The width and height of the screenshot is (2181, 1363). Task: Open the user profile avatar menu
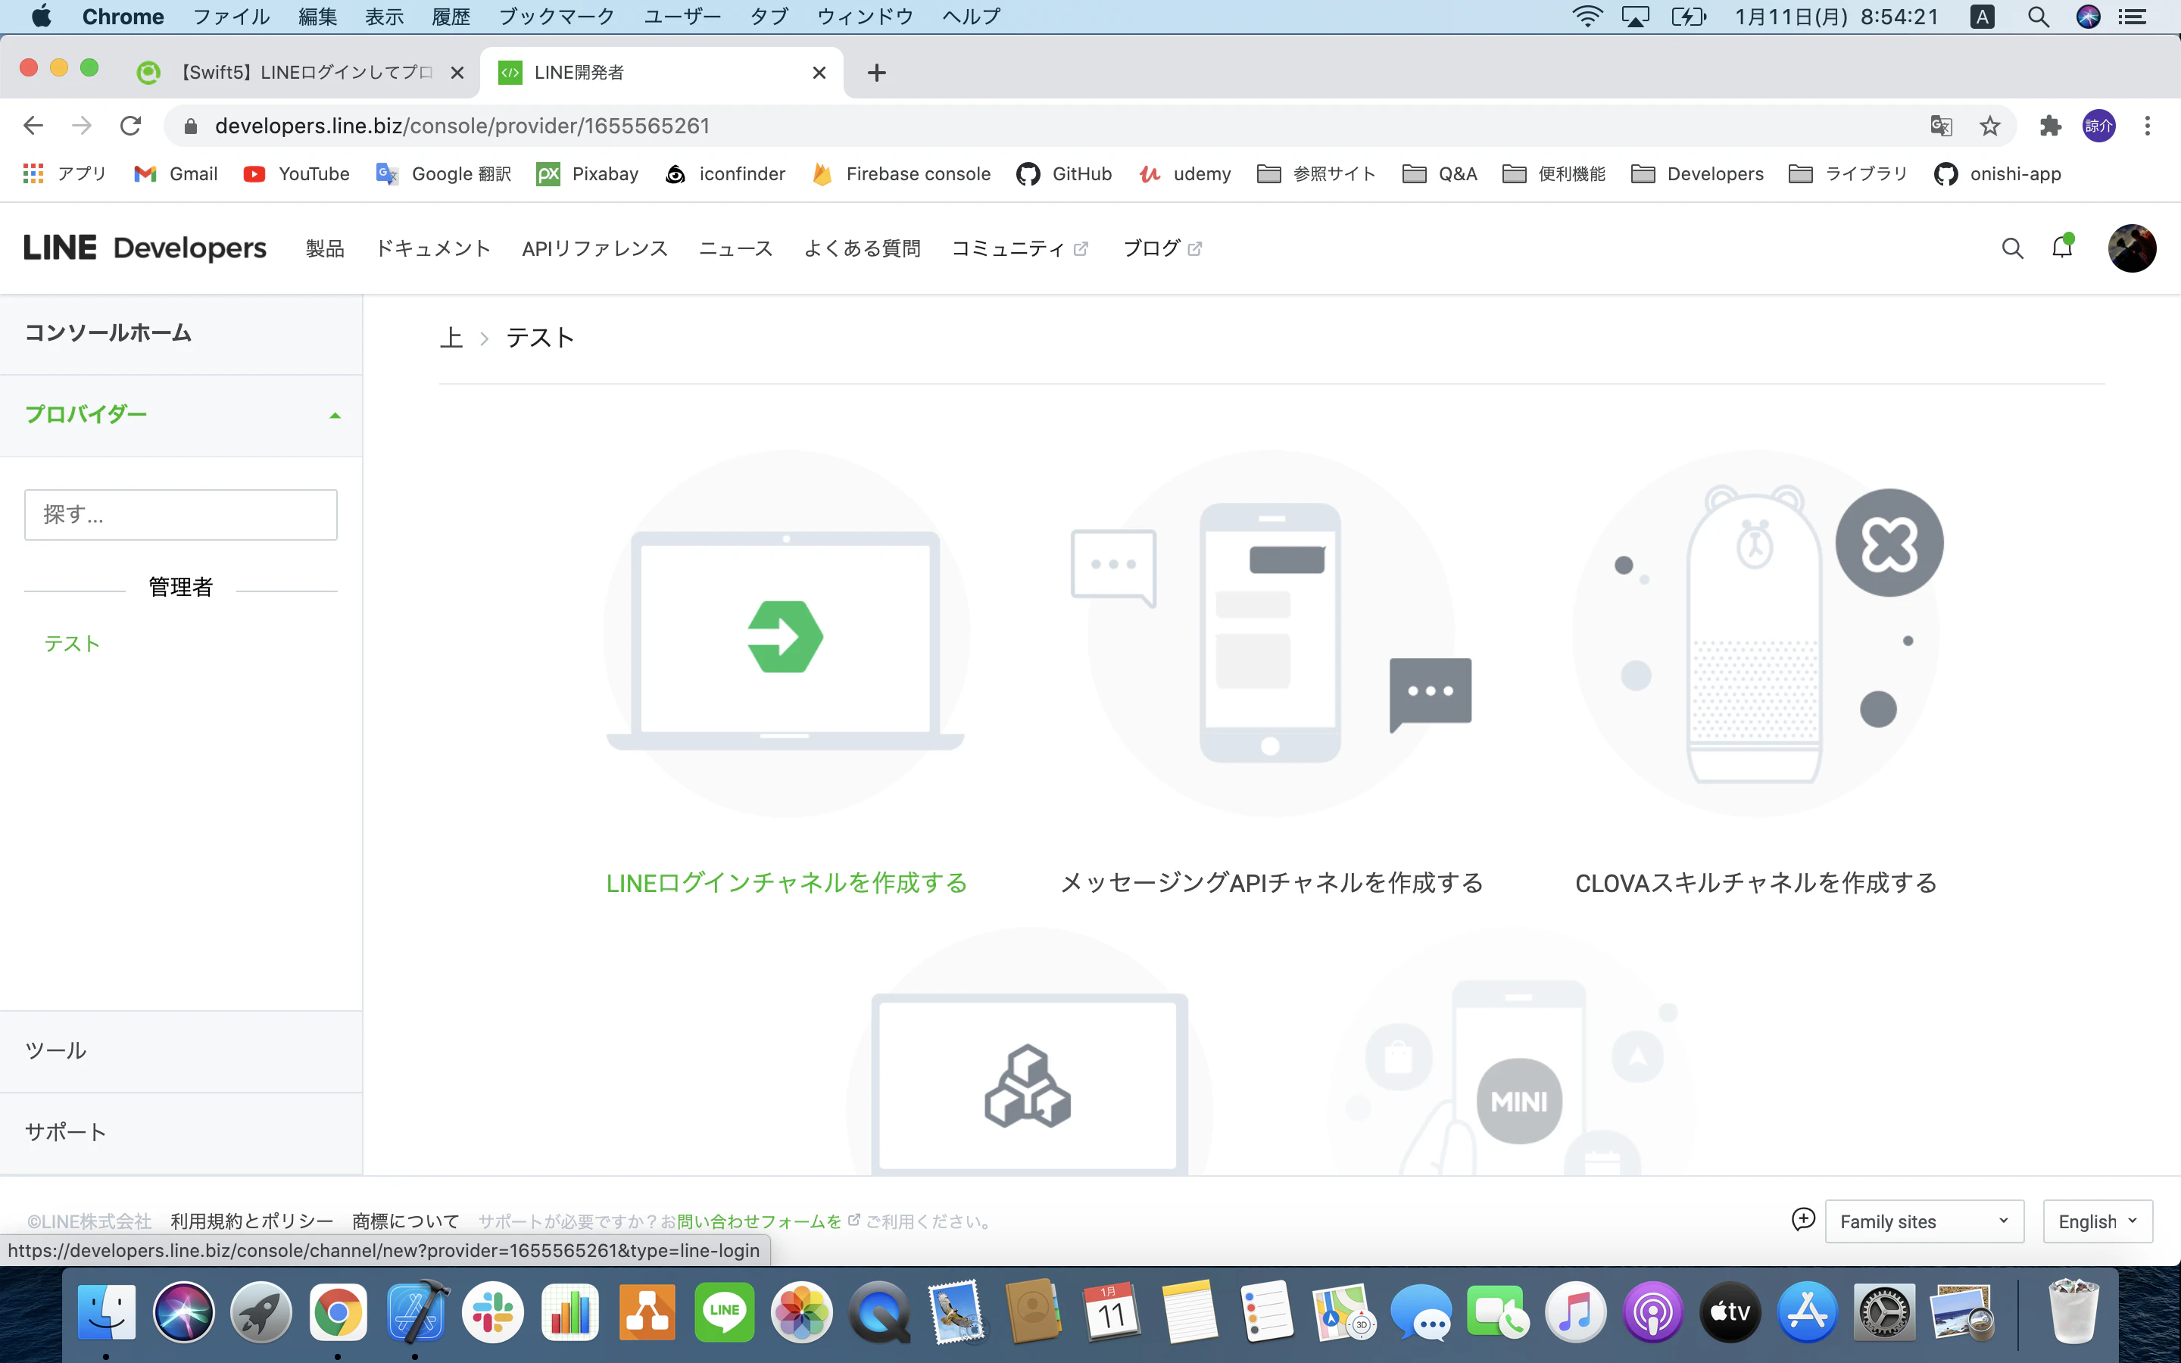2132,248
